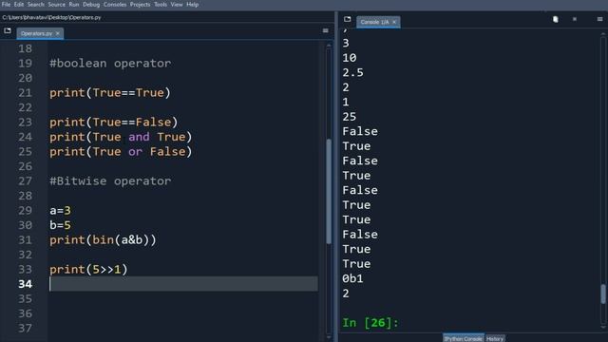Image resolution: width=608 pixels, height=342 pixels.
Task: Close the Console 1/A tab
Action: click(394, 22)
